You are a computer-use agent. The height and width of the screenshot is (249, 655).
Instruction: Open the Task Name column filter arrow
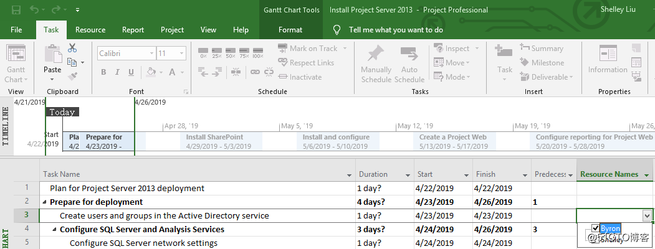[x=349, y=175]
